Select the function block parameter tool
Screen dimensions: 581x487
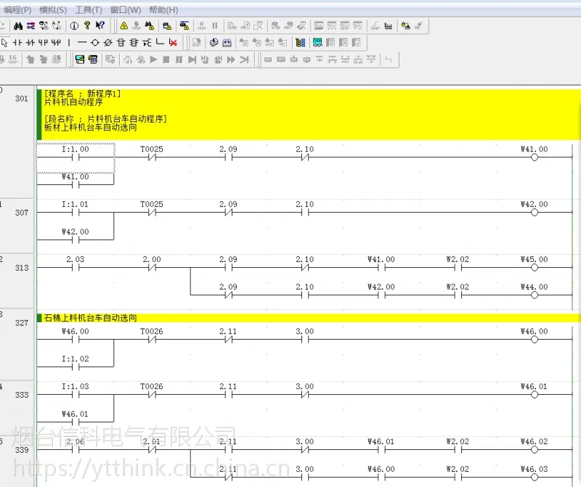pyautogui.click(x=147, y=43)
